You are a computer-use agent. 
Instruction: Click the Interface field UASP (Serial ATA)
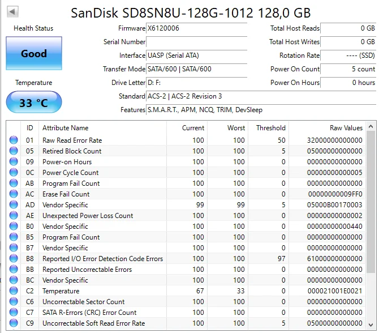tap(196, 55)
